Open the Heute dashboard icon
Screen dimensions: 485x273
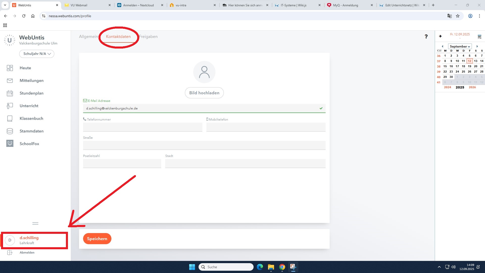pos(10,68)
